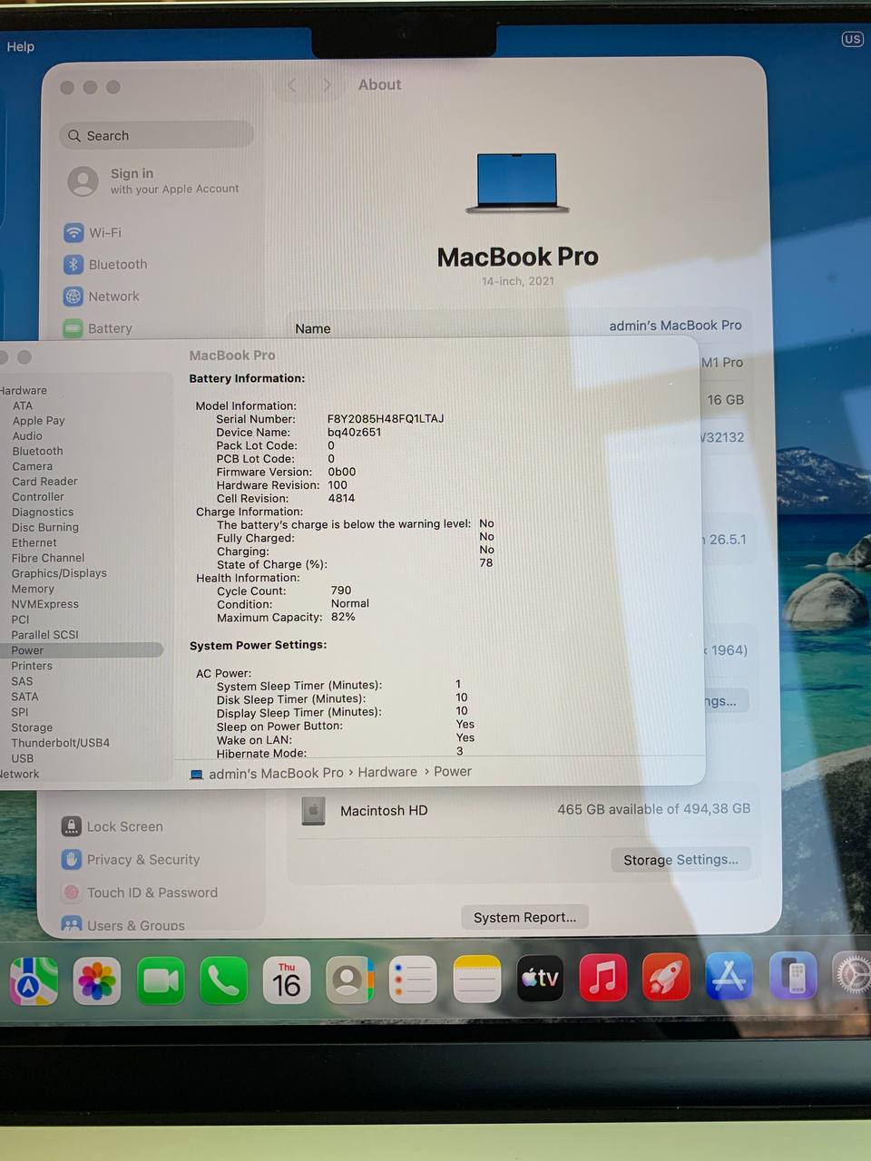Select Controller in hardware list
Viewport: 871px width, 1161px height.
point(38,497)
